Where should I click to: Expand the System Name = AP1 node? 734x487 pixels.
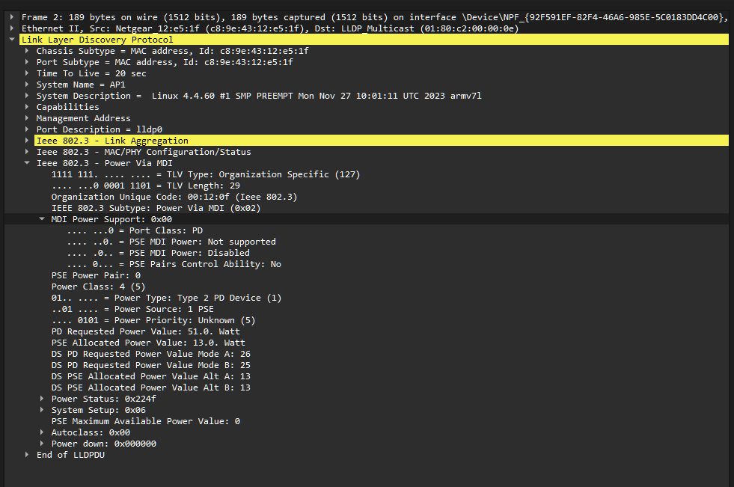click(28, 85)
